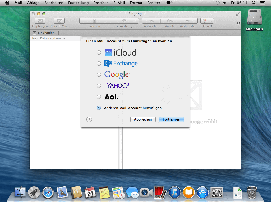
Task: Click the iCloud cloud logo
Action: coord(108,52)
